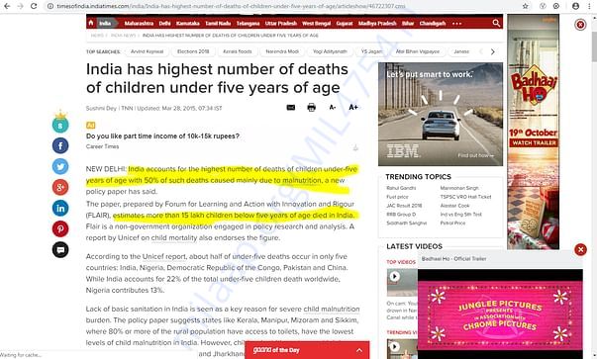The height and width of the screenshot is (359, 597).
Task: Click IBM Find out how ad link
Action: [476, 155]
